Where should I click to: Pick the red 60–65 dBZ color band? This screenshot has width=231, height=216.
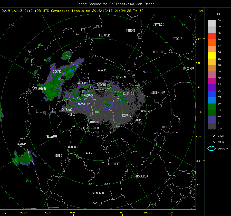(x=211, y=36)
